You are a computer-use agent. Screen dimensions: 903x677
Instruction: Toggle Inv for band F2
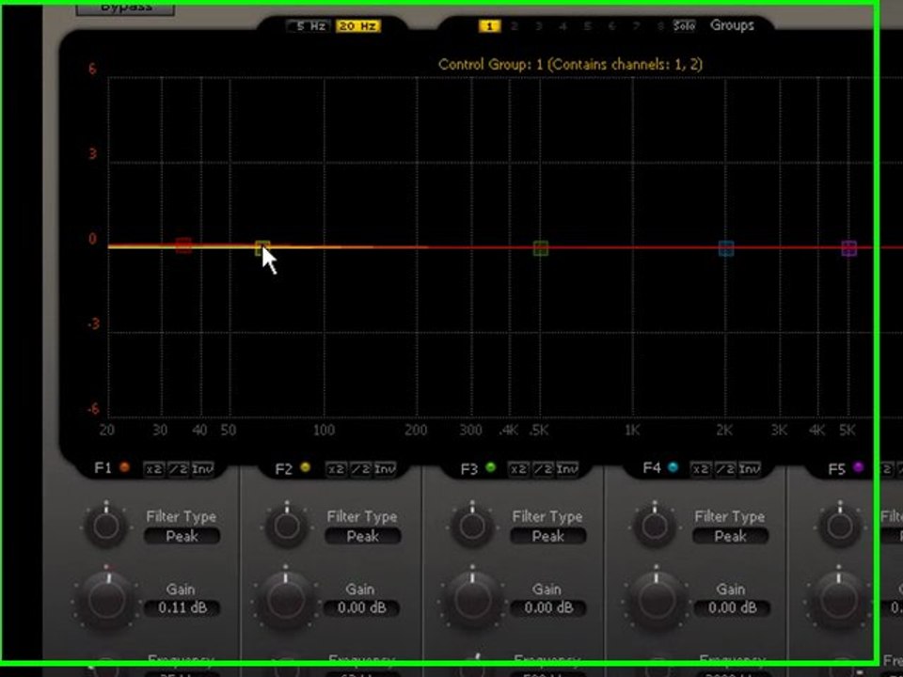coord(386,469)
